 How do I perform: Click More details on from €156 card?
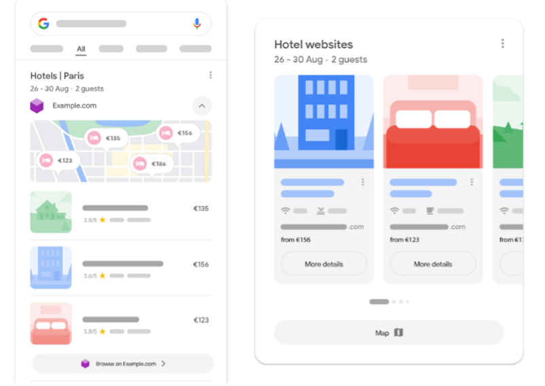click(324, 264)
